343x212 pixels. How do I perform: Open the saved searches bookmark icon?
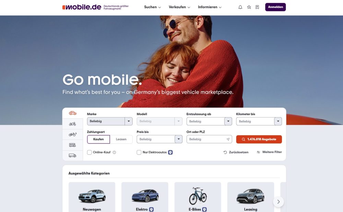(257, 7)
